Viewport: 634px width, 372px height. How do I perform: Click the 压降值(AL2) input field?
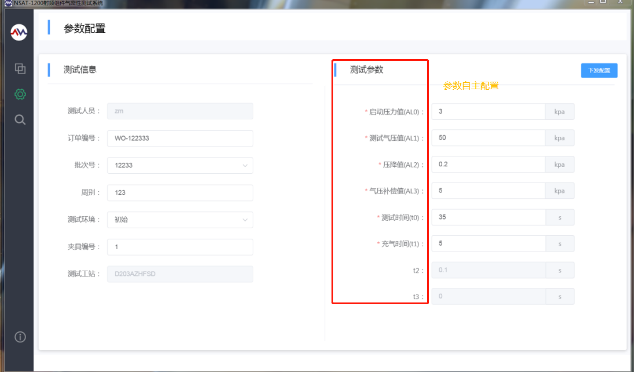pos(488,165)
